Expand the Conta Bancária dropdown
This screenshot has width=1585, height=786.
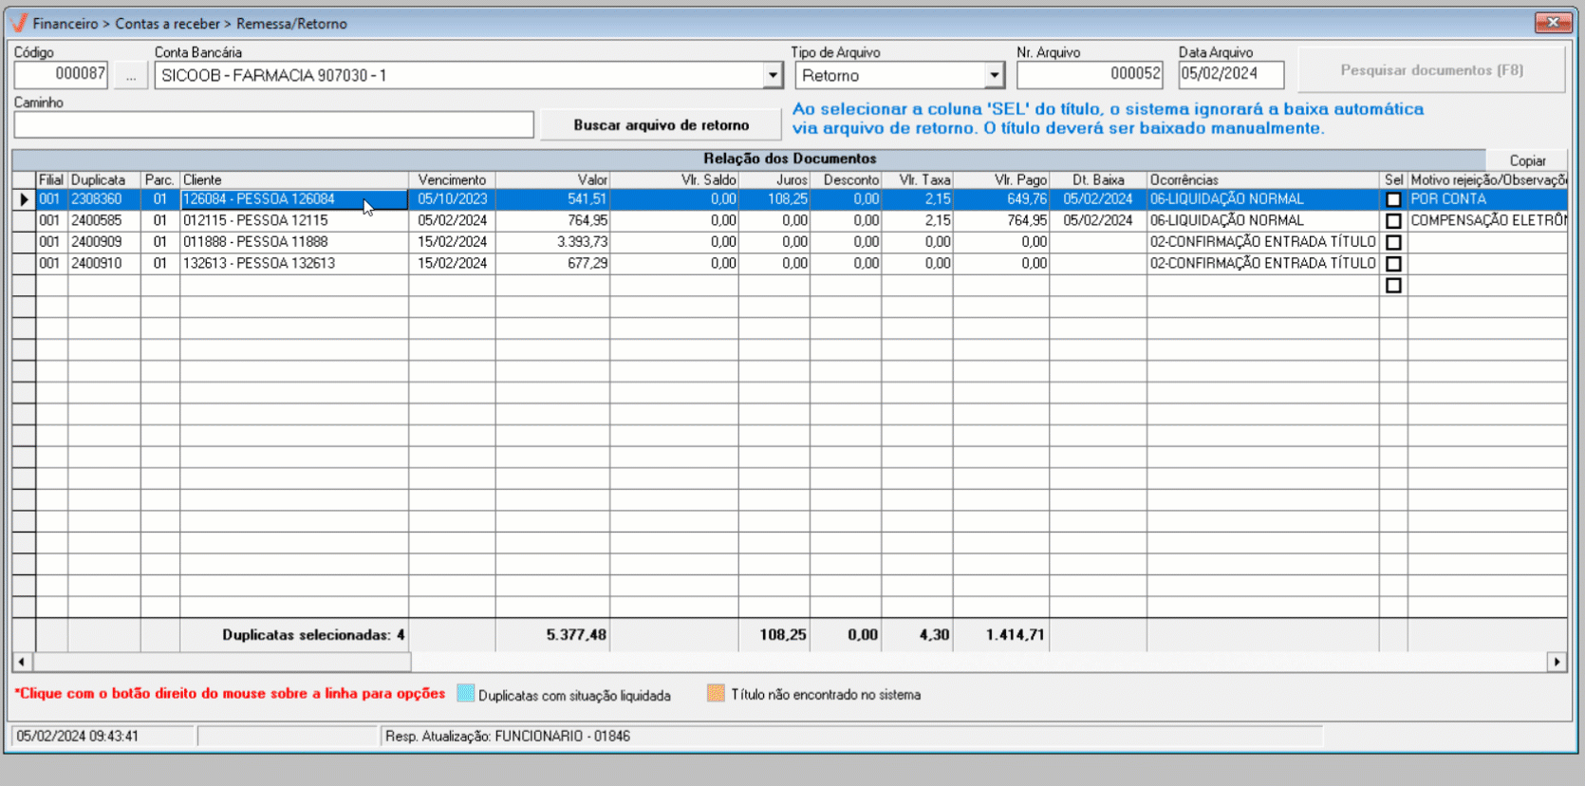click(773, 76)
